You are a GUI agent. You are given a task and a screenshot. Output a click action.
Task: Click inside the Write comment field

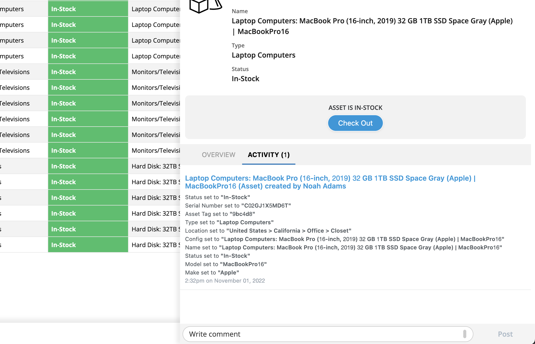(279, 334)
